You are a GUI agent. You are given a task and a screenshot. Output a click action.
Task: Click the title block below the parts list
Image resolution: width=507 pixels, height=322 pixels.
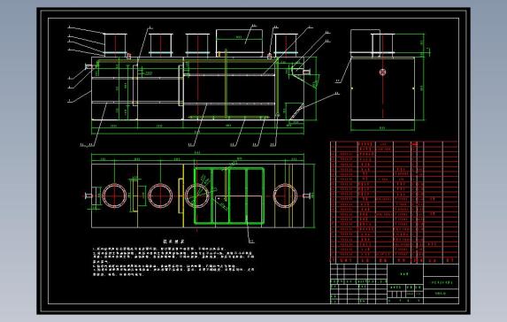click(x=395, y=284)
